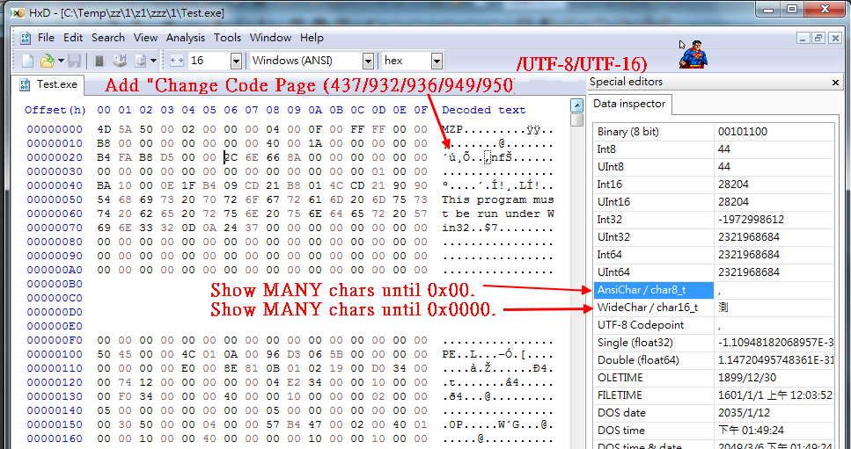Viewport: 851px width, 449px height.
Task: Open main memory via the RAM chip icon
Action: coord(99,60)
